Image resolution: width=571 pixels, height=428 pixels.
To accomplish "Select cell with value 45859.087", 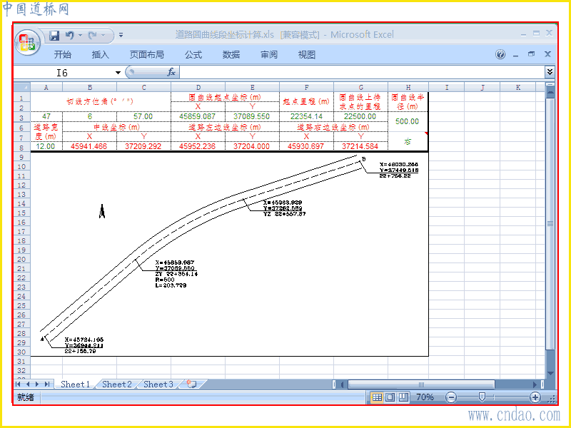I will pos(198,116).
